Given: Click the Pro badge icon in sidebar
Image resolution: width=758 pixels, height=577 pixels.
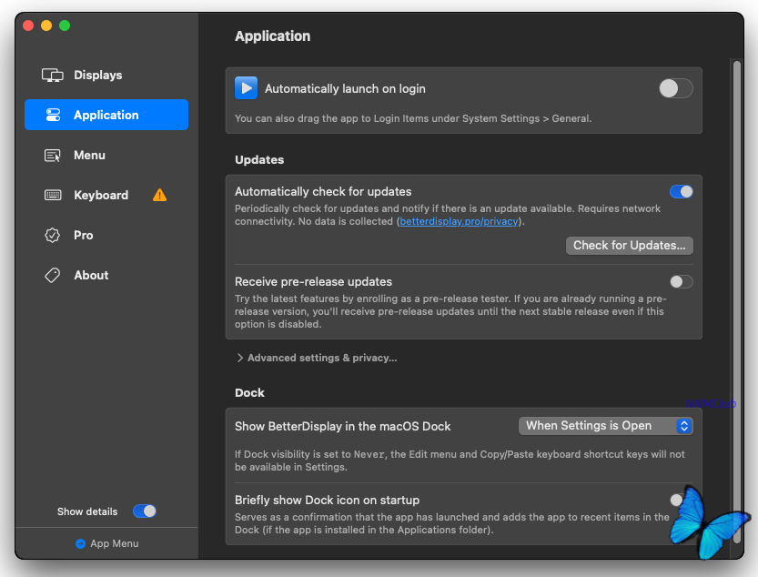Looking at the screenshot, I should point(53,236).
